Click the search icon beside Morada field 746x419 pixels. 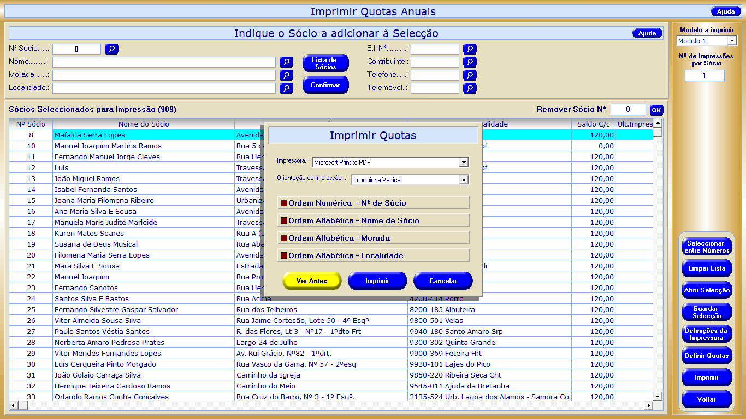(286, 75)
